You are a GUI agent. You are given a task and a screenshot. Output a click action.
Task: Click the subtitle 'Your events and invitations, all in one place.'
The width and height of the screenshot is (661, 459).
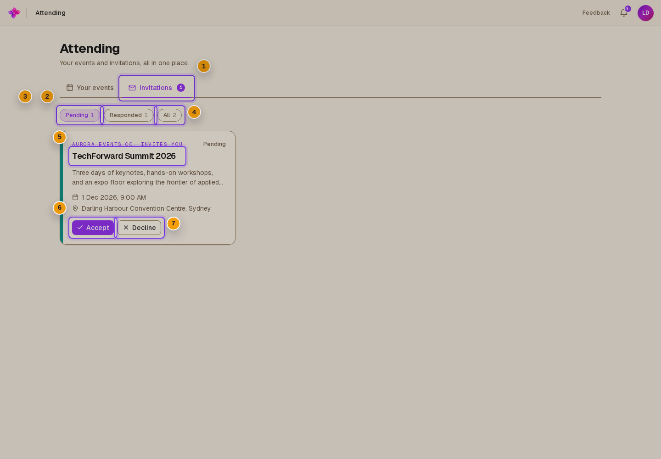(x=124, y=63)
